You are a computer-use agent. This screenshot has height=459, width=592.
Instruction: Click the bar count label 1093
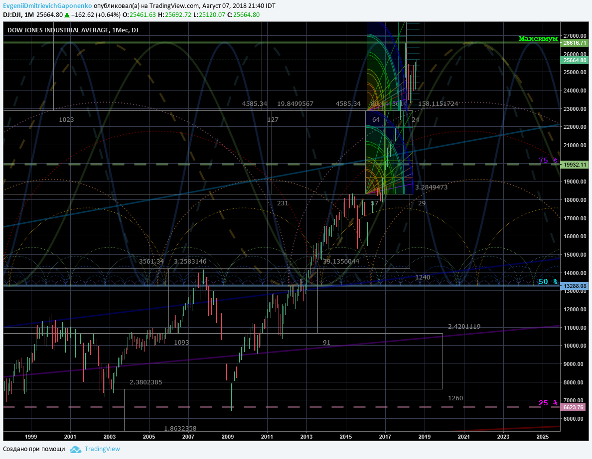(x=181, y=343)
